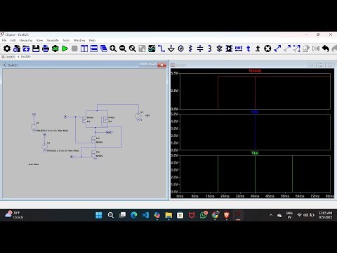Open the Window menu
The image size is (337, 253).
79,40
